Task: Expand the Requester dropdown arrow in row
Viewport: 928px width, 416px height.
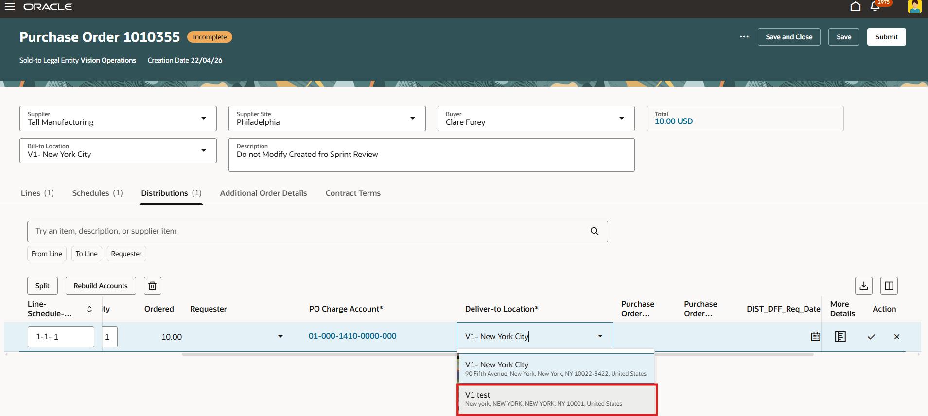Action: pos(280,337)
